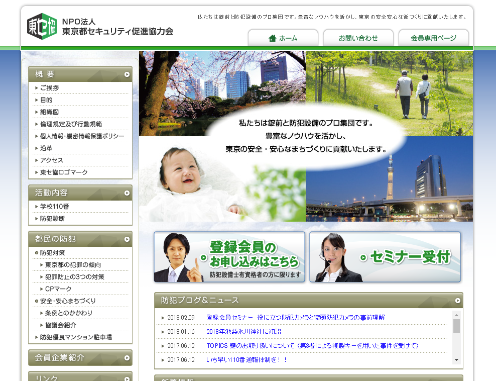The height and width of the screenshot is (381, 496).
Task: Click the date 2018.01.16
Action: click(x=181, y=332)
